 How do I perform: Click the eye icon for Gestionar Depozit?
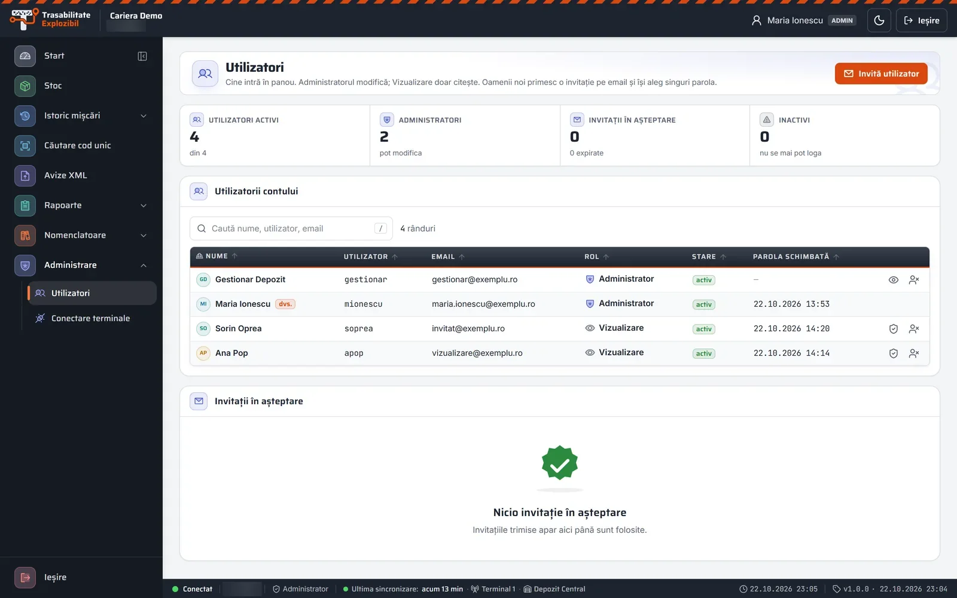(x=894, y=280)
